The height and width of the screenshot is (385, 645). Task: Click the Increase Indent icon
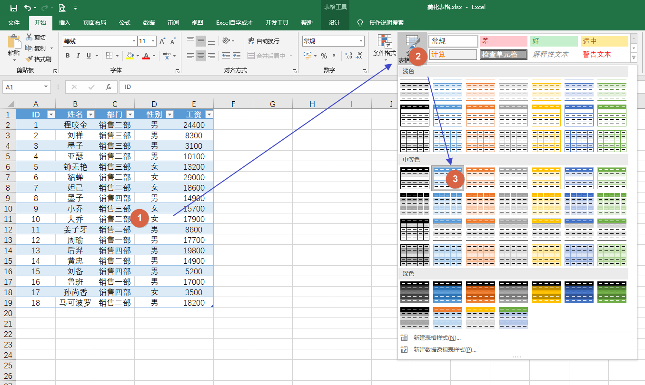click(x=237, y=56)
